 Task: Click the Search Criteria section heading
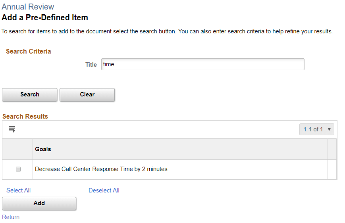(x=29, y=51)
